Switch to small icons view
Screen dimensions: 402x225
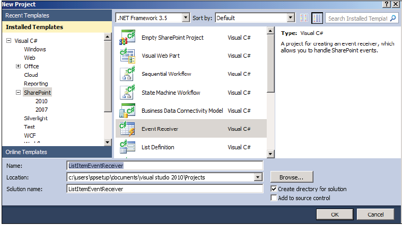click(x=304, y=18)
